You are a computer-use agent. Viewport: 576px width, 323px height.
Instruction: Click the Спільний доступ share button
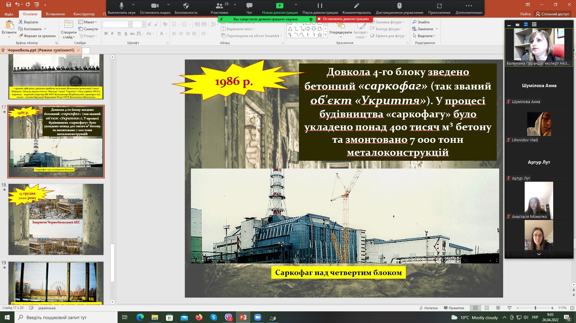[552, 14]
